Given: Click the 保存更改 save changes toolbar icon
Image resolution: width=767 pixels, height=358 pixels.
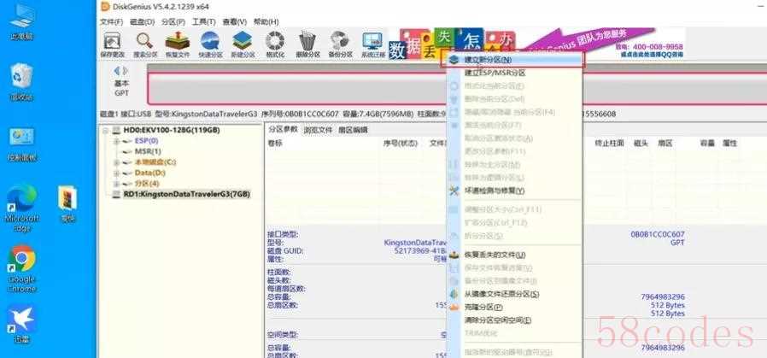Looking at the screenshot, I should [x=112, y=44].
